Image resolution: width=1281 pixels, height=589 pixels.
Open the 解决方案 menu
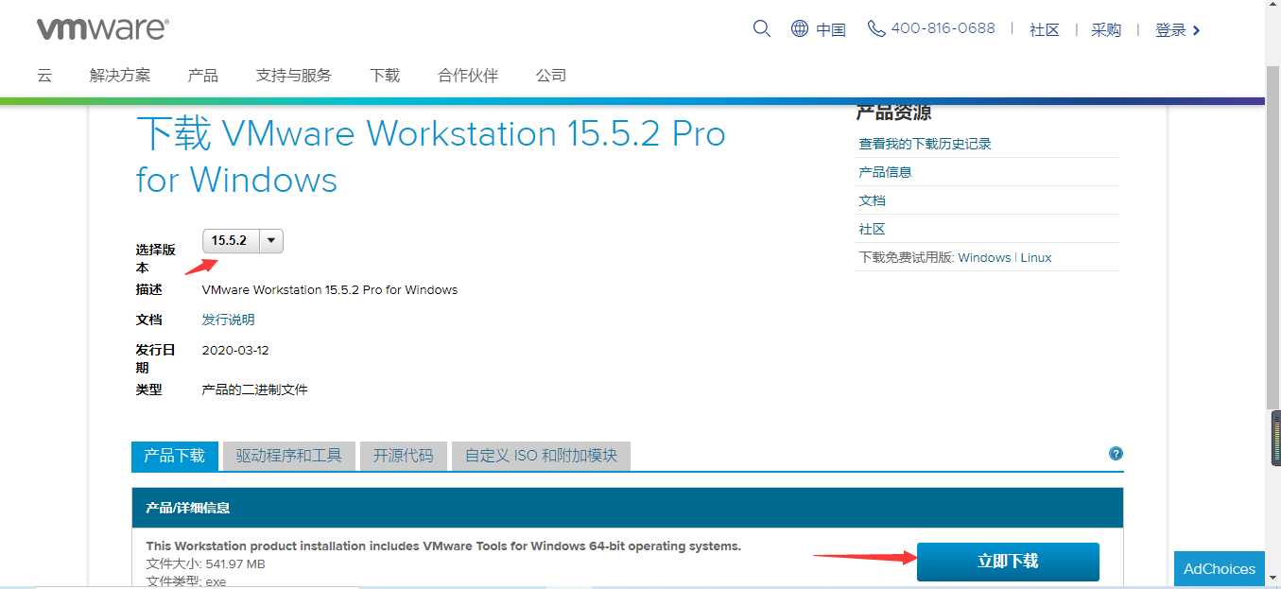point(120,76)
